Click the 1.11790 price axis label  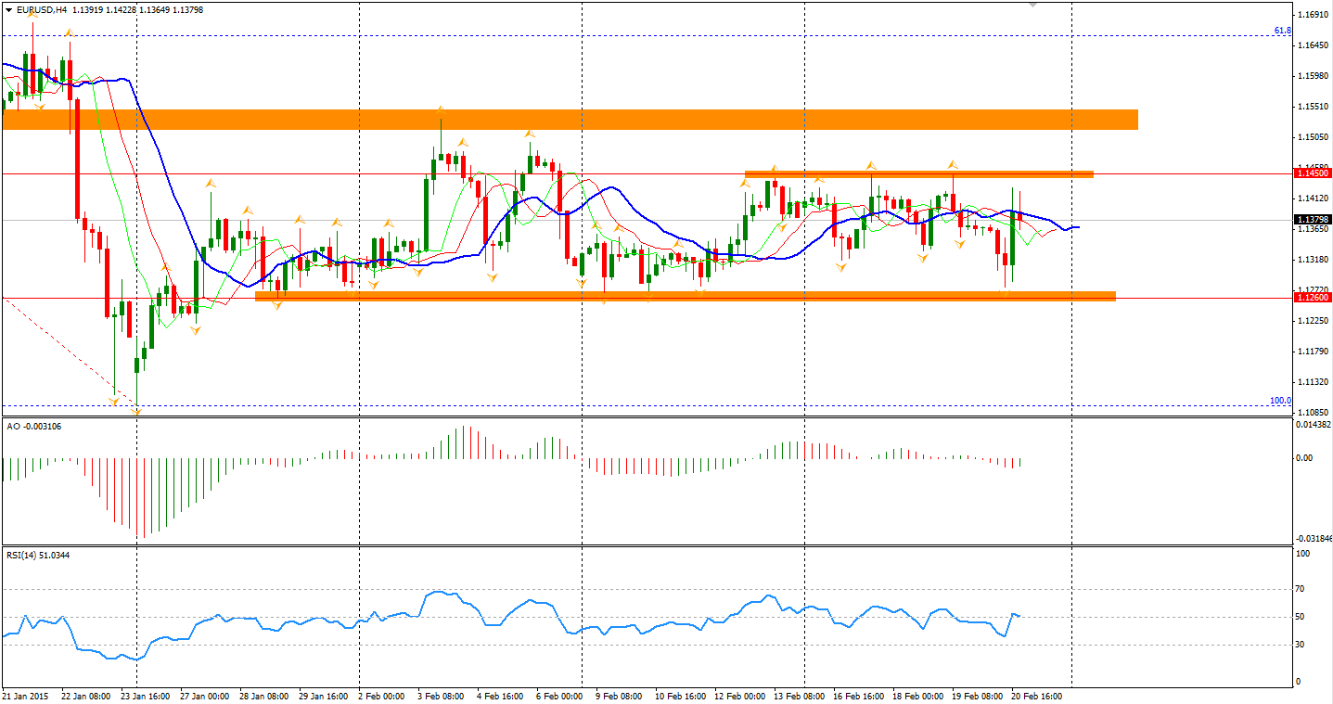(1312, 352)
